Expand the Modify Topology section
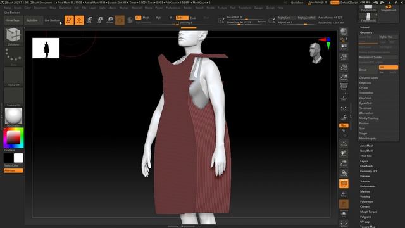The width and height of the screenshot is (405, 228). pyautogui.click(x=369, y=118)
